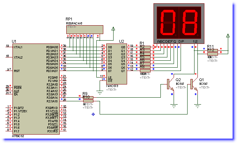This screenshot has height=143, width=237.
Task: Select the ground symbol under Q1 emitter
Action: pos(197,106)
